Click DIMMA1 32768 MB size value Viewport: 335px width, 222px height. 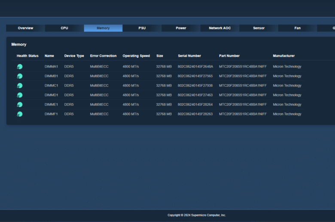pyautogui.click(x=164, y=67)
